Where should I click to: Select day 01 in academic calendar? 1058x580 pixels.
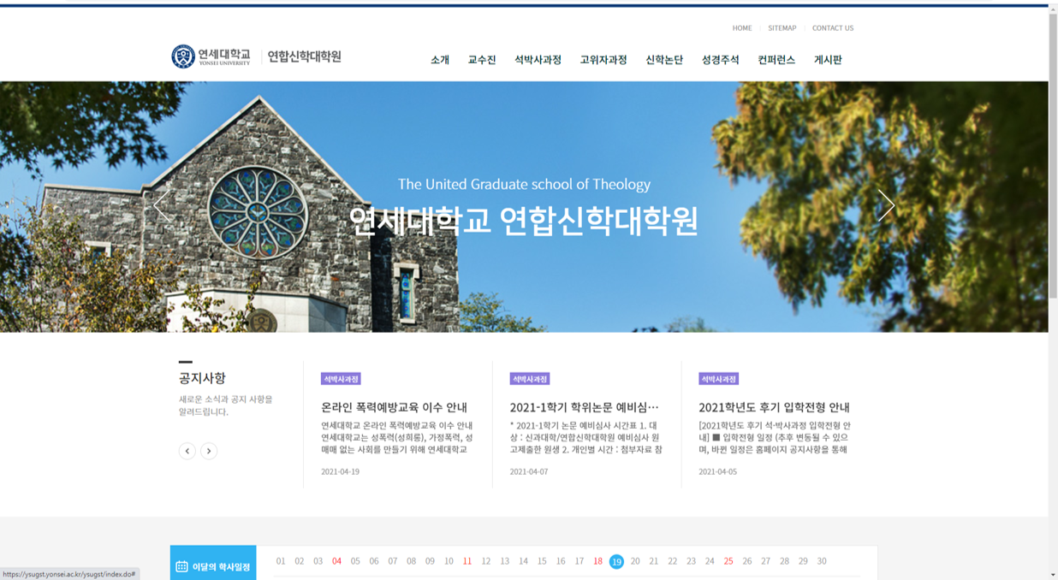point(281,561)
